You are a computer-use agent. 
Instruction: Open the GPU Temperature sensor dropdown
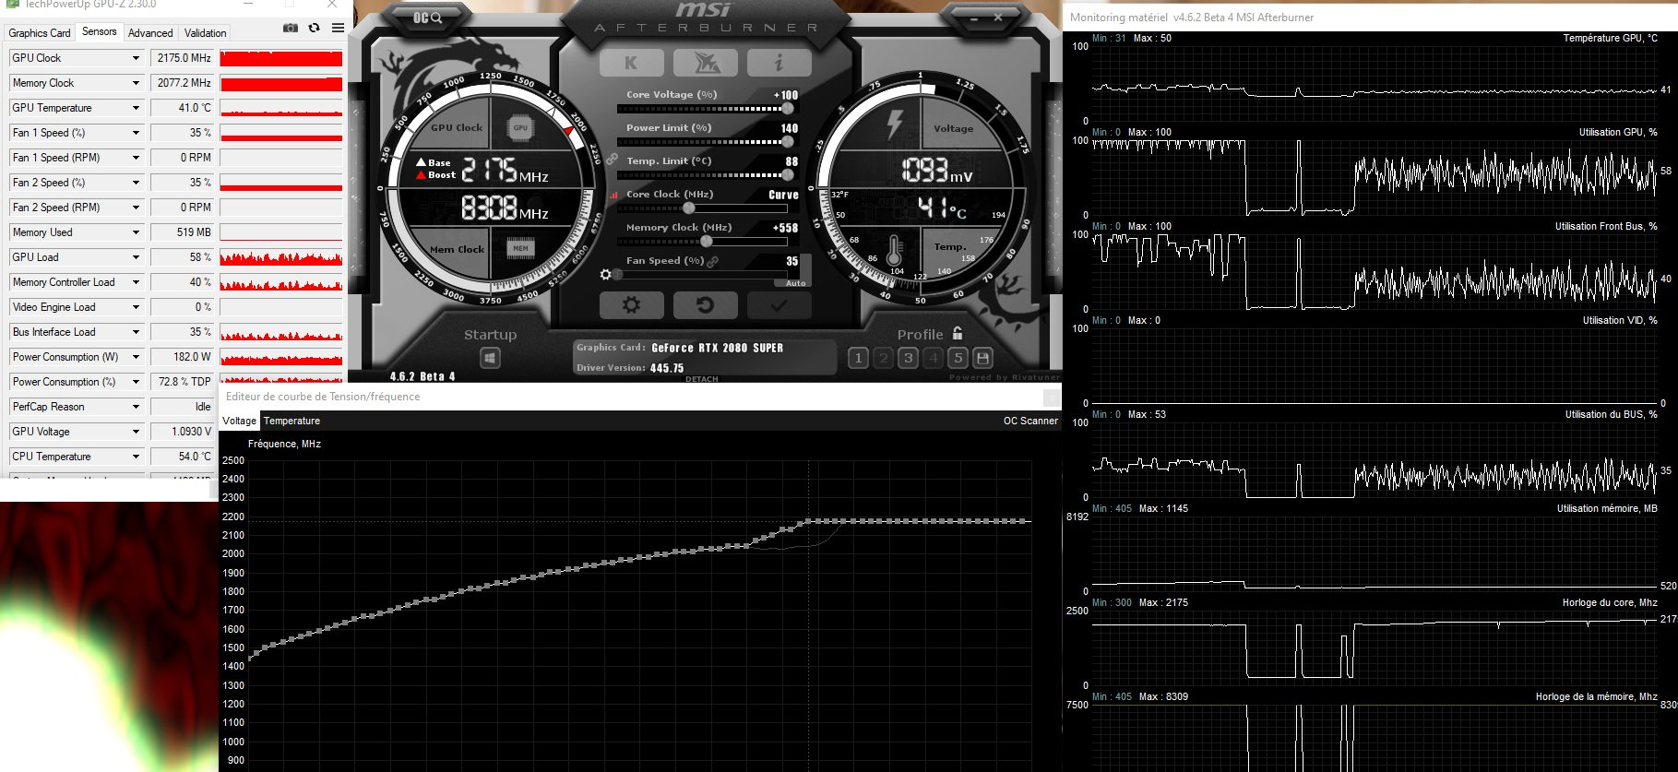[136, 108]
